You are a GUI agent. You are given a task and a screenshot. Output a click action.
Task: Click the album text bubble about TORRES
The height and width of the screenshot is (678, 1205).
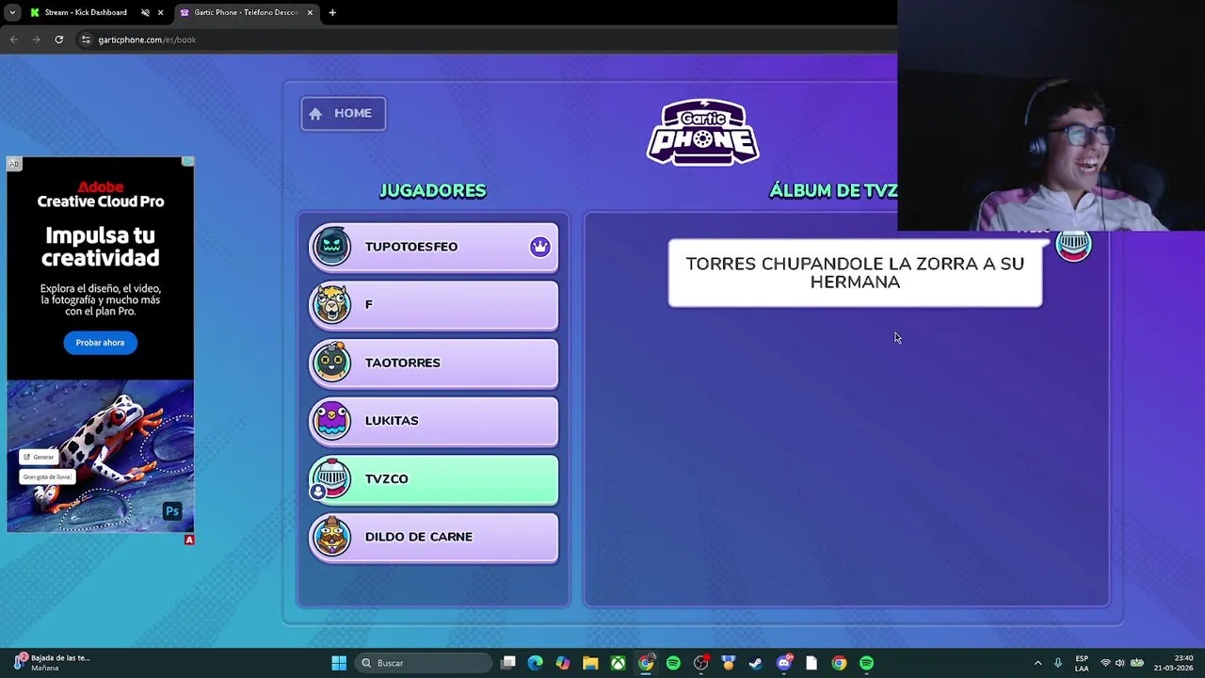coord(855,273)
